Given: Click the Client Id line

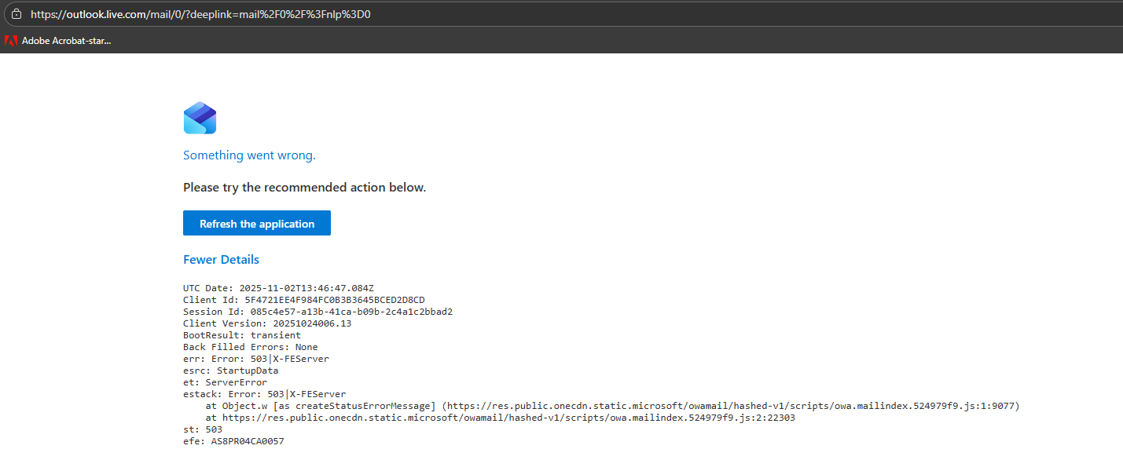Looking at the screenshot, I should (x=303, y=300).
